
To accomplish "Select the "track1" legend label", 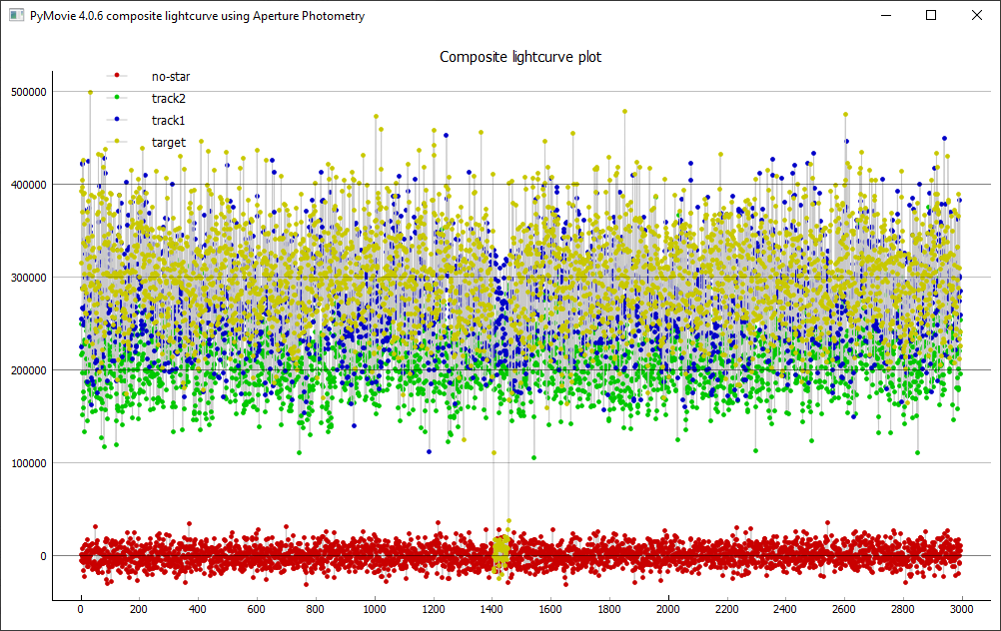I will tap(169, 120).
